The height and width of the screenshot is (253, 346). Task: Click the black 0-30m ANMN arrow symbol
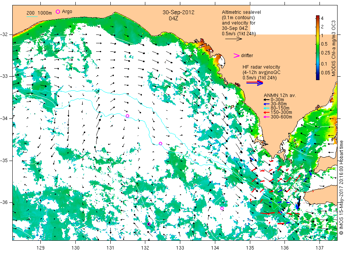pos(266,100)
